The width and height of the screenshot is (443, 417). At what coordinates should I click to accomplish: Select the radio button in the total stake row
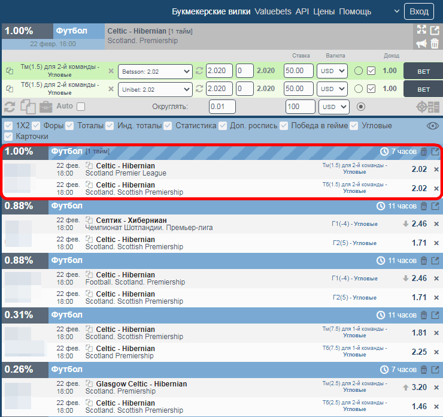click(360, 107)
